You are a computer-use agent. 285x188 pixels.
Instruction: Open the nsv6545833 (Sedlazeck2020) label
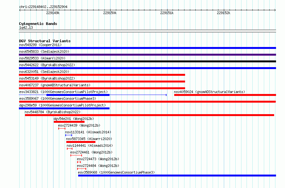44,51
